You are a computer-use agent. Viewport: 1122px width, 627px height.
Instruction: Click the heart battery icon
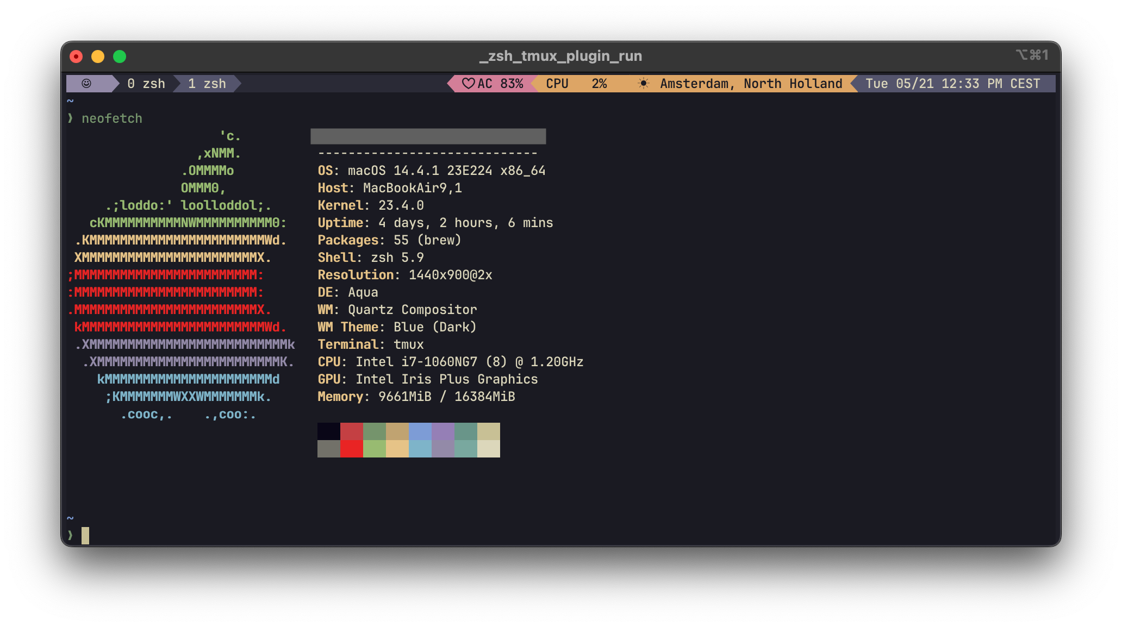tap(468, 84)
